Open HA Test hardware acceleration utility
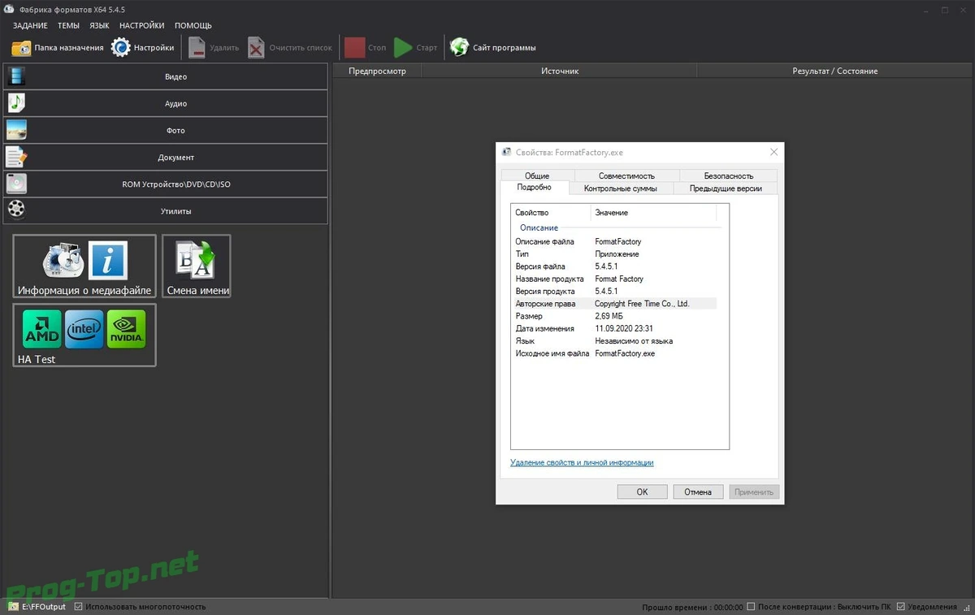 84,335
